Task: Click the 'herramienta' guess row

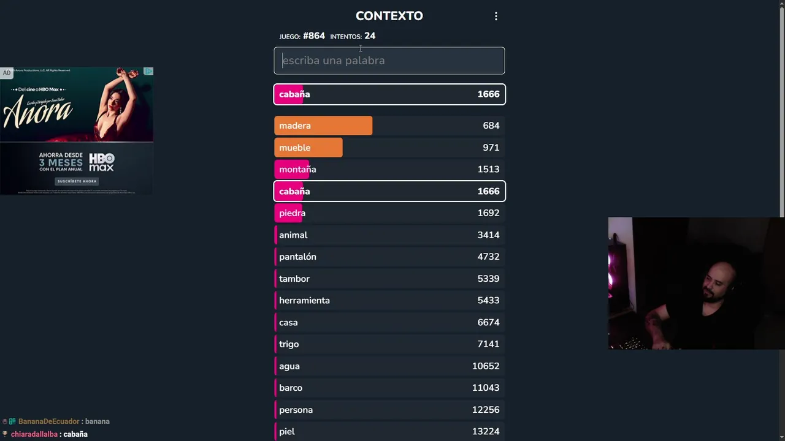Action: coord(389,301)
